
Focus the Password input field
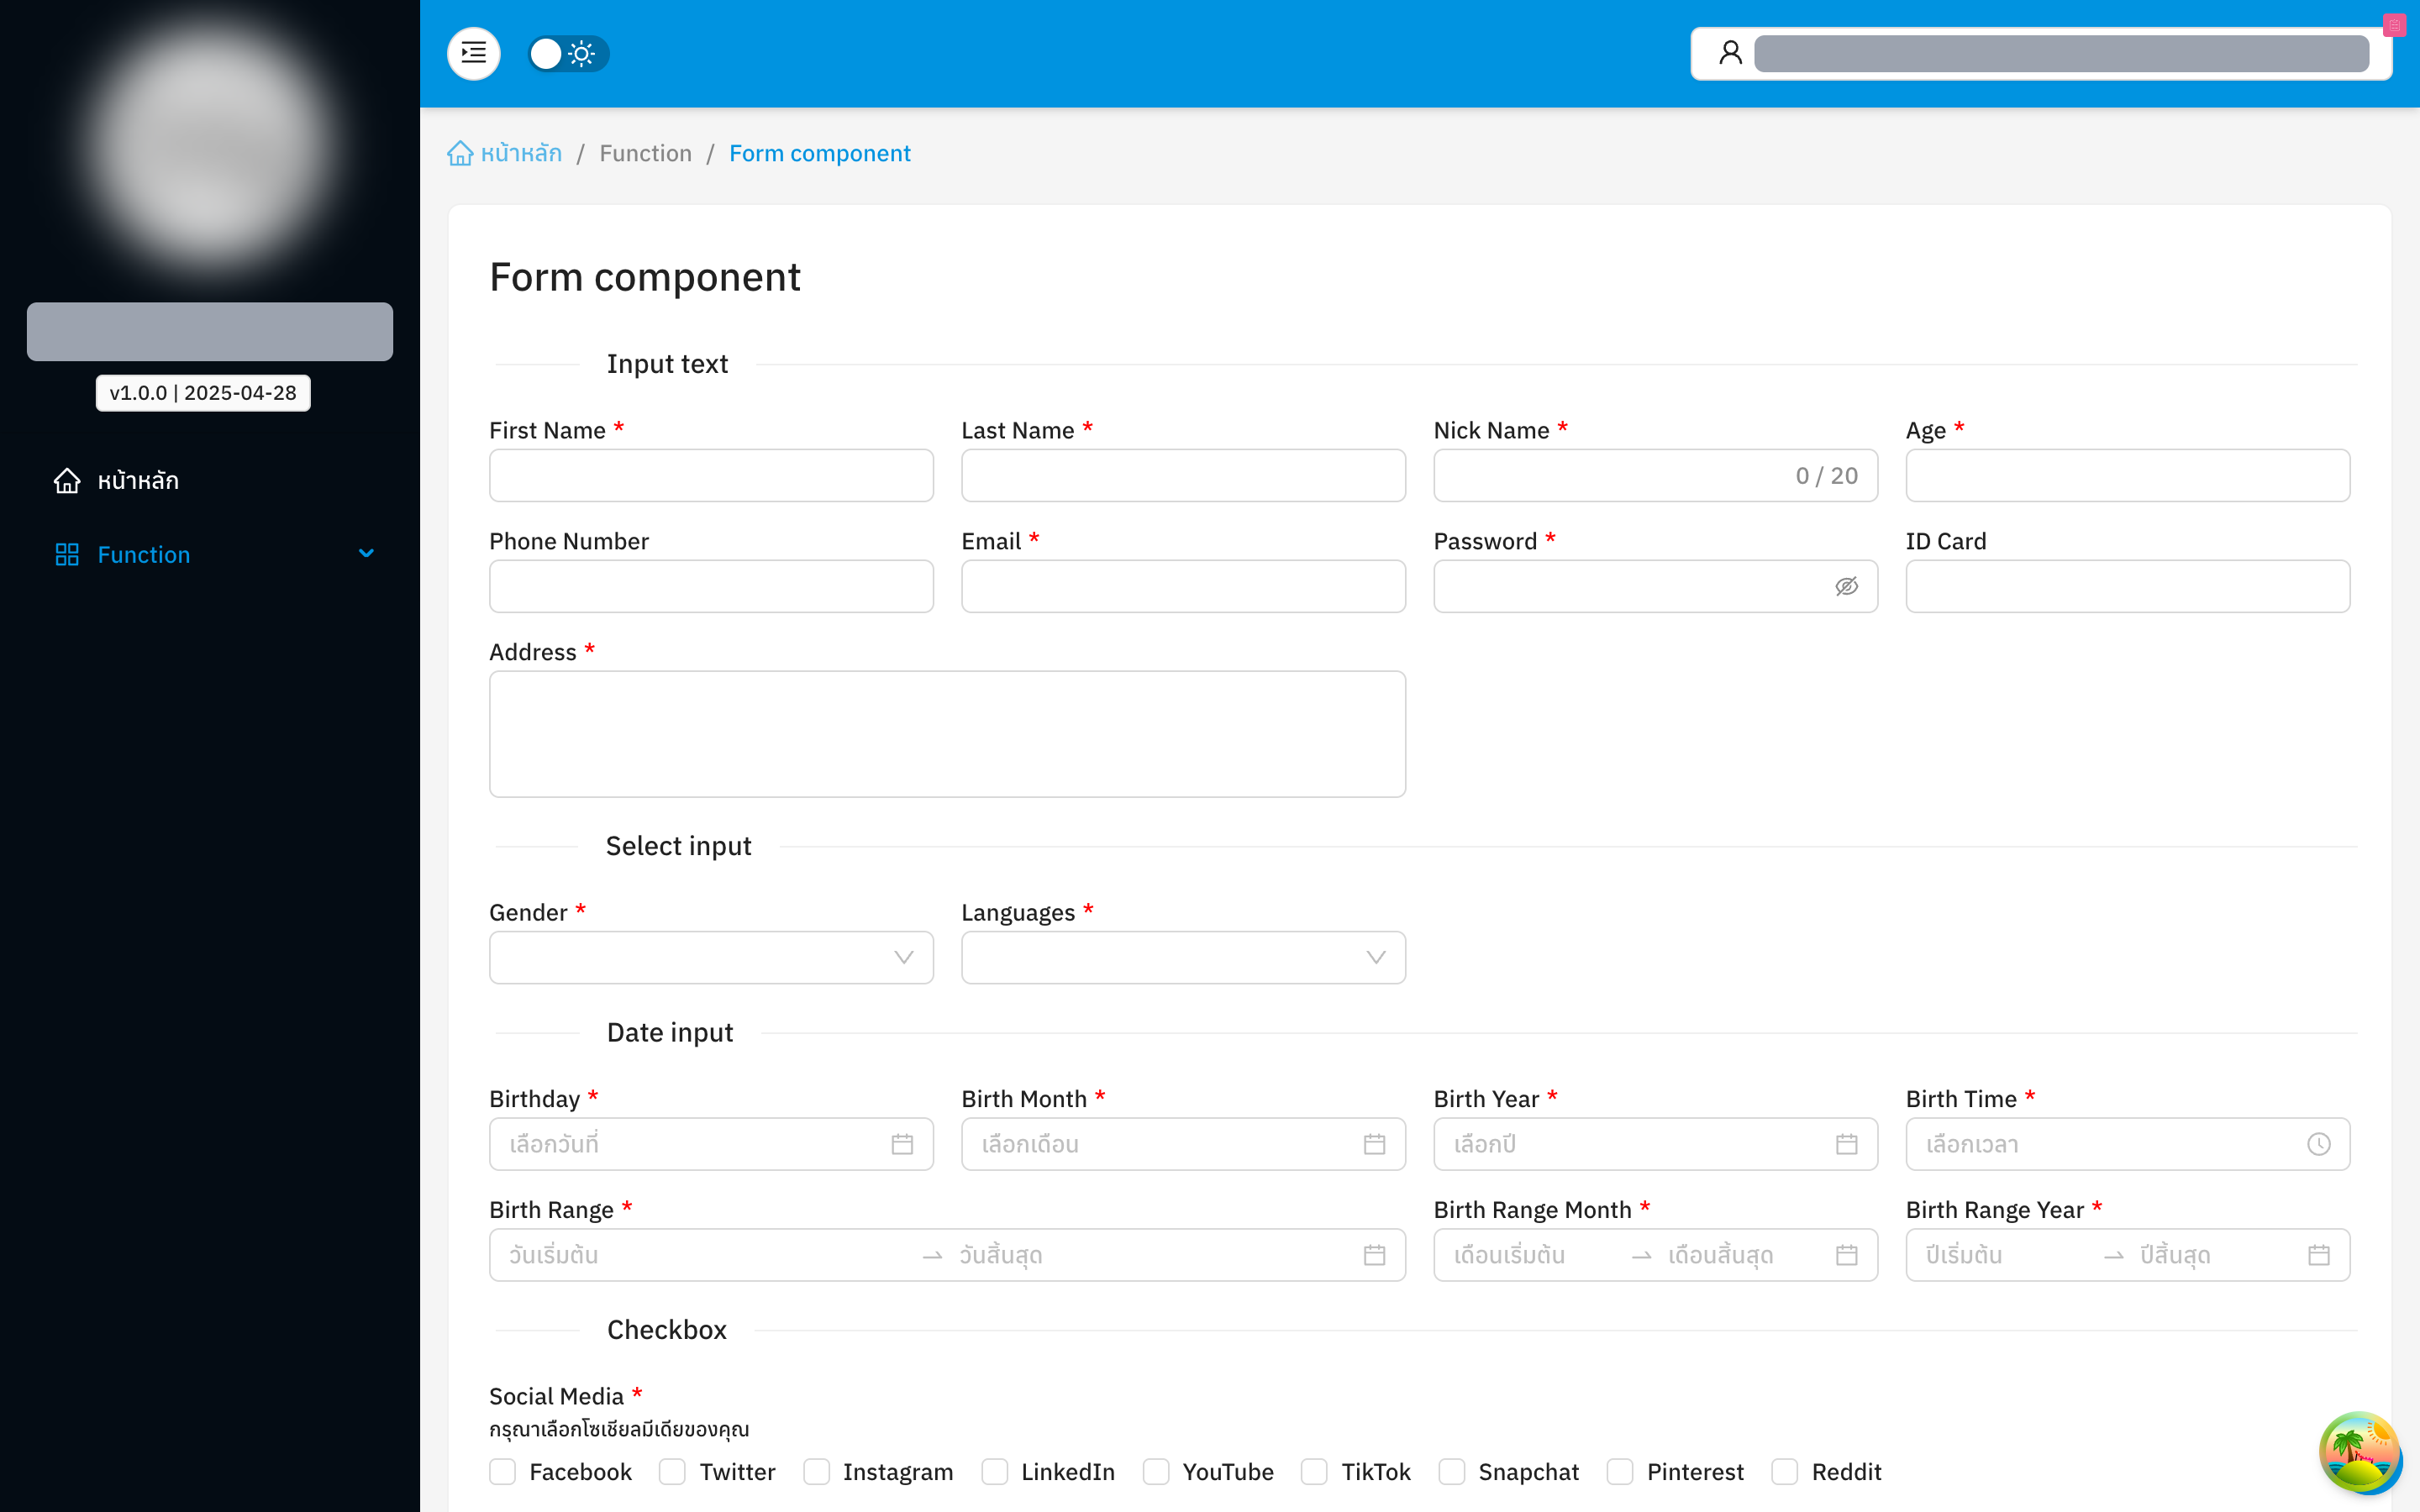(1655, 586)
